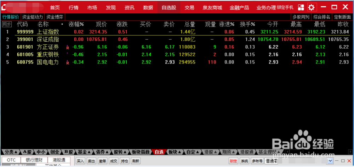Screen dimensions: 354x167
Task: Select stock 方正证券
Action: pos(48,47)
